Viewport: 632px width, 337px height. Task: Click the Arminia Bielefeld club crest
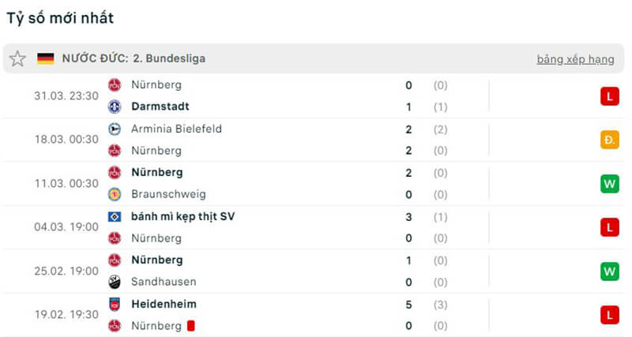click(115, 129)
